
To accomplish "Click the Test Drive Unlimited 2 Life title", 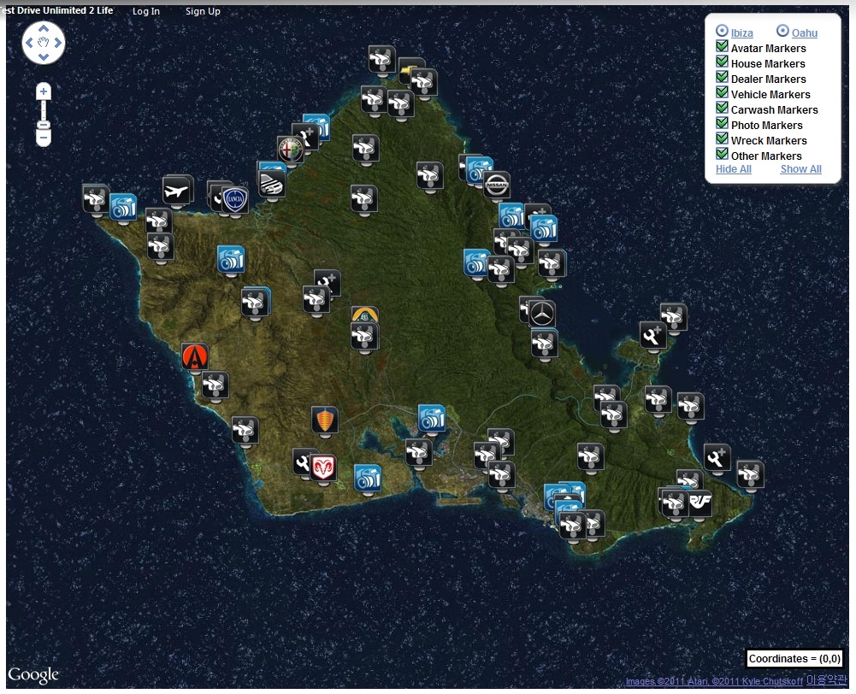I will pos(58,10).
